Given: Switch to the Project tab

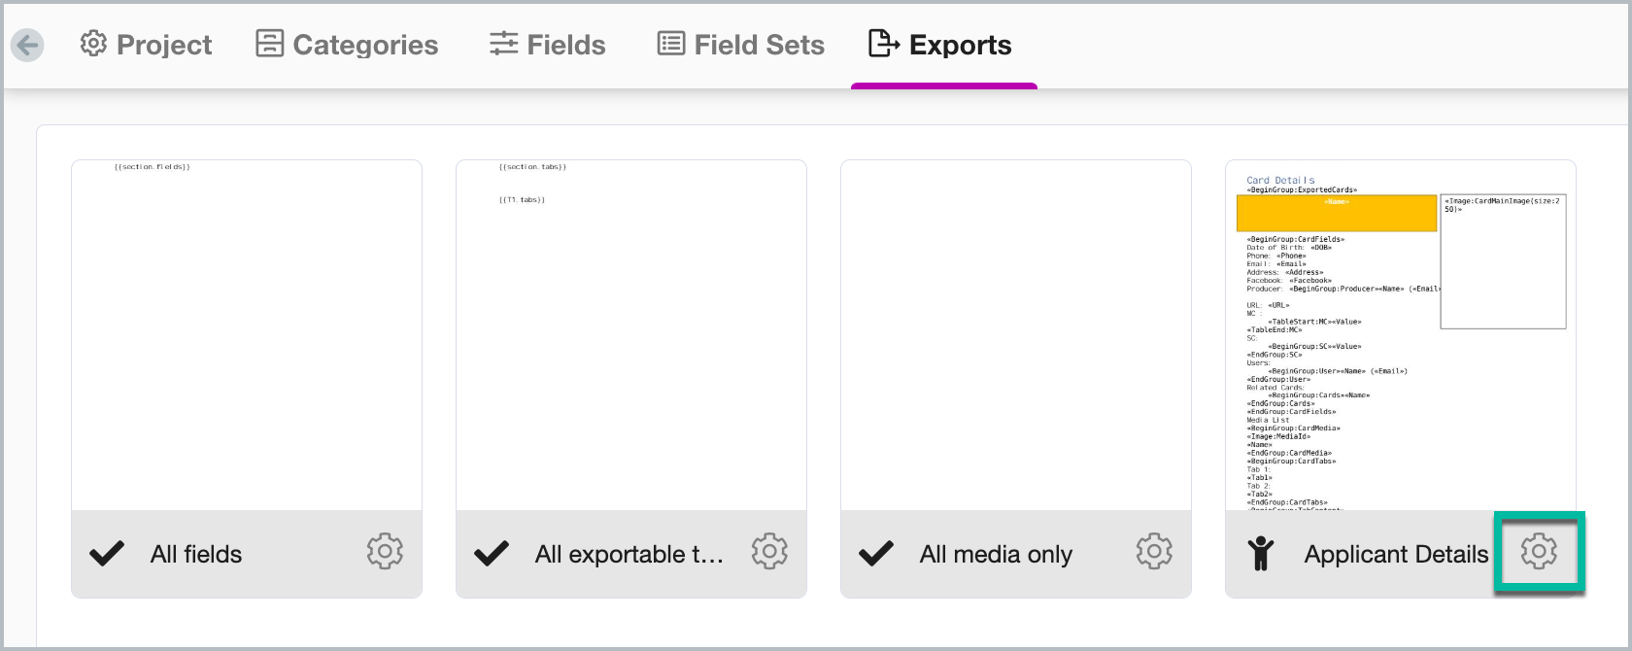Looking at the screenshot, I should 146,45.
